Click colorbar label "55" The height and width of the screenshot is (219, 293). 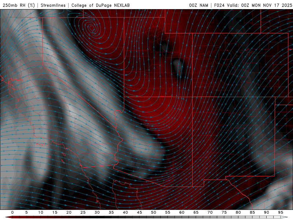[x=167, y=212]
